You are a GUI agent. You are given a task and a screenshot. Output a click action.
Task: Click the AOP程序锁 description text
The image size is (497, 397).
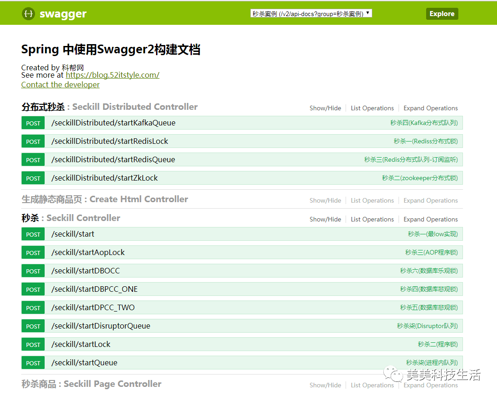coord(431,252)
